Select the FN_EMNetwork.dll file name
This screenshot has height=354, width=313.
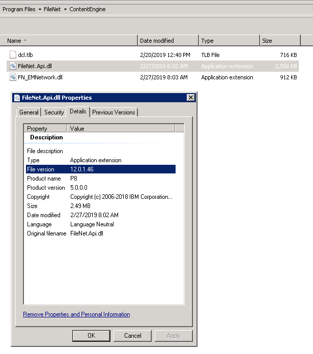point(40,77)
